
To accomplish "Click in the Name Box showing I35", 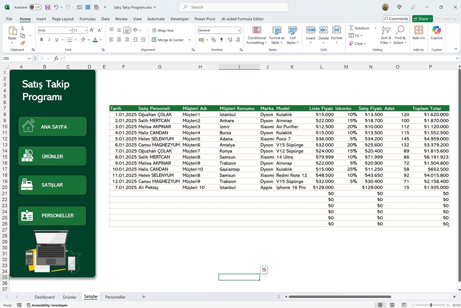I will click(x=15, y=58).
